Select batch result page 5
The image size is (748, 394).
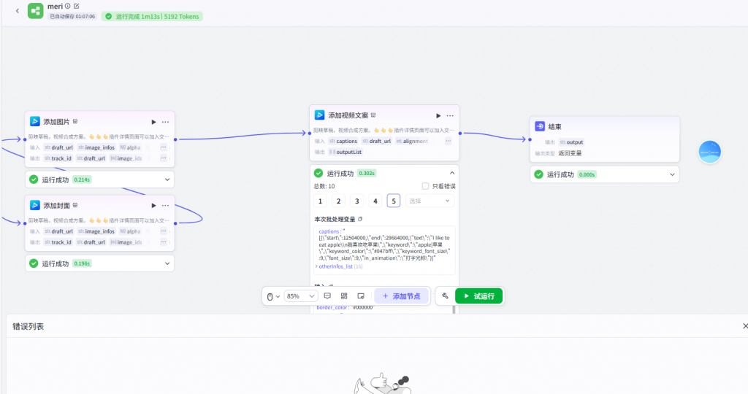[x=393, y=201]
